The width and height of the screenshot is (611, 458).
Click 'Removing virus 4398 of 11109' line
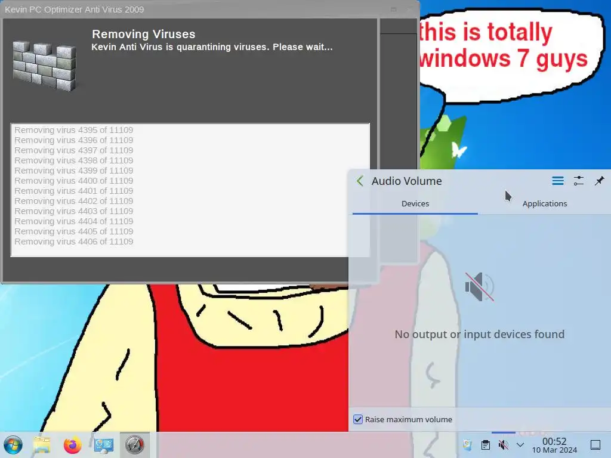click(74, 160)
